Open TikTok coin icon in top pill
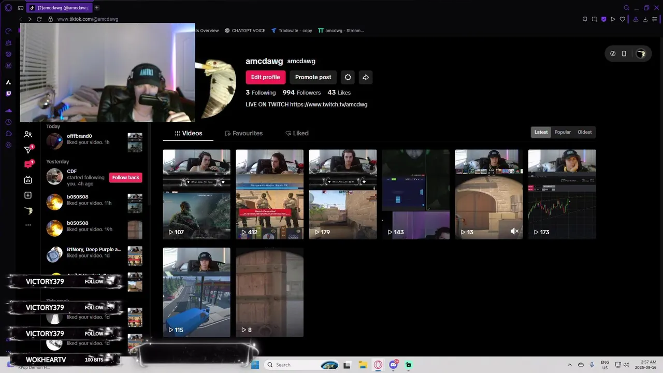This screenshot has height=373, width=663. click(613, 53)
